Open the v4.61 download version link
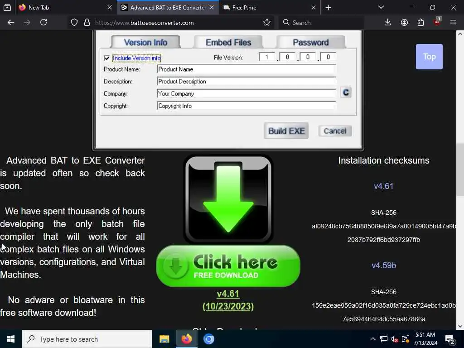The width and height of the screenshot is (464, 348). point(228,294)
